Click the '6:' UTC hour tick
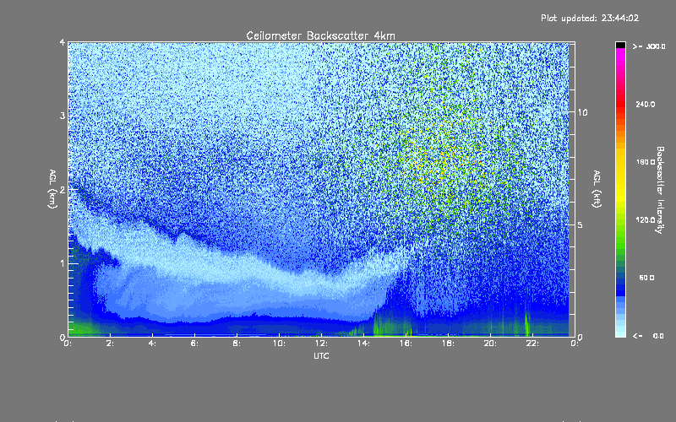The width and height of the screenshot is (676, 422). pyautogui.click(x=195, y=344)
